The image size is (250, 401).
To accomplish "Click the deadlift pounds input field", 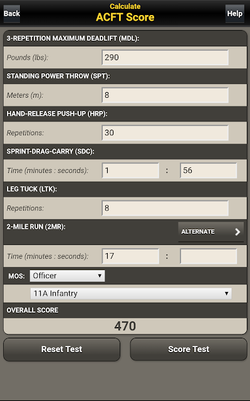I will point(165,57).
